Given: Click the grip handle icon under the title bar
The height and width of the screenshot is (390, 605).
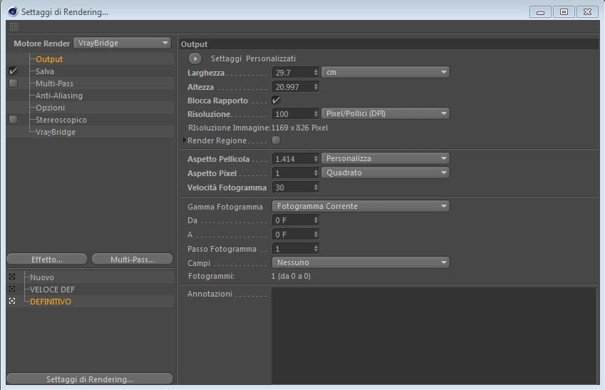Looking at the screenshot, I should (14, 26).
